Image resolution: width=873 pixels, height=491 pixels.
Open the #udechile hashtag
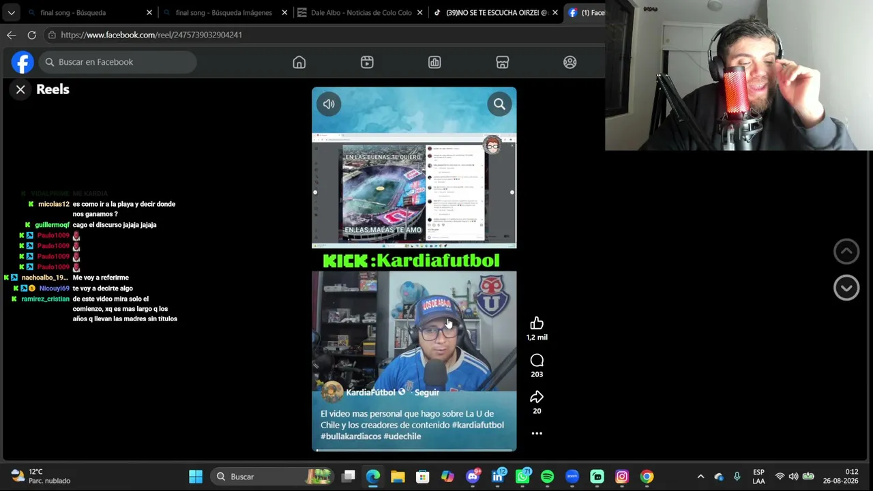(402, 436)
